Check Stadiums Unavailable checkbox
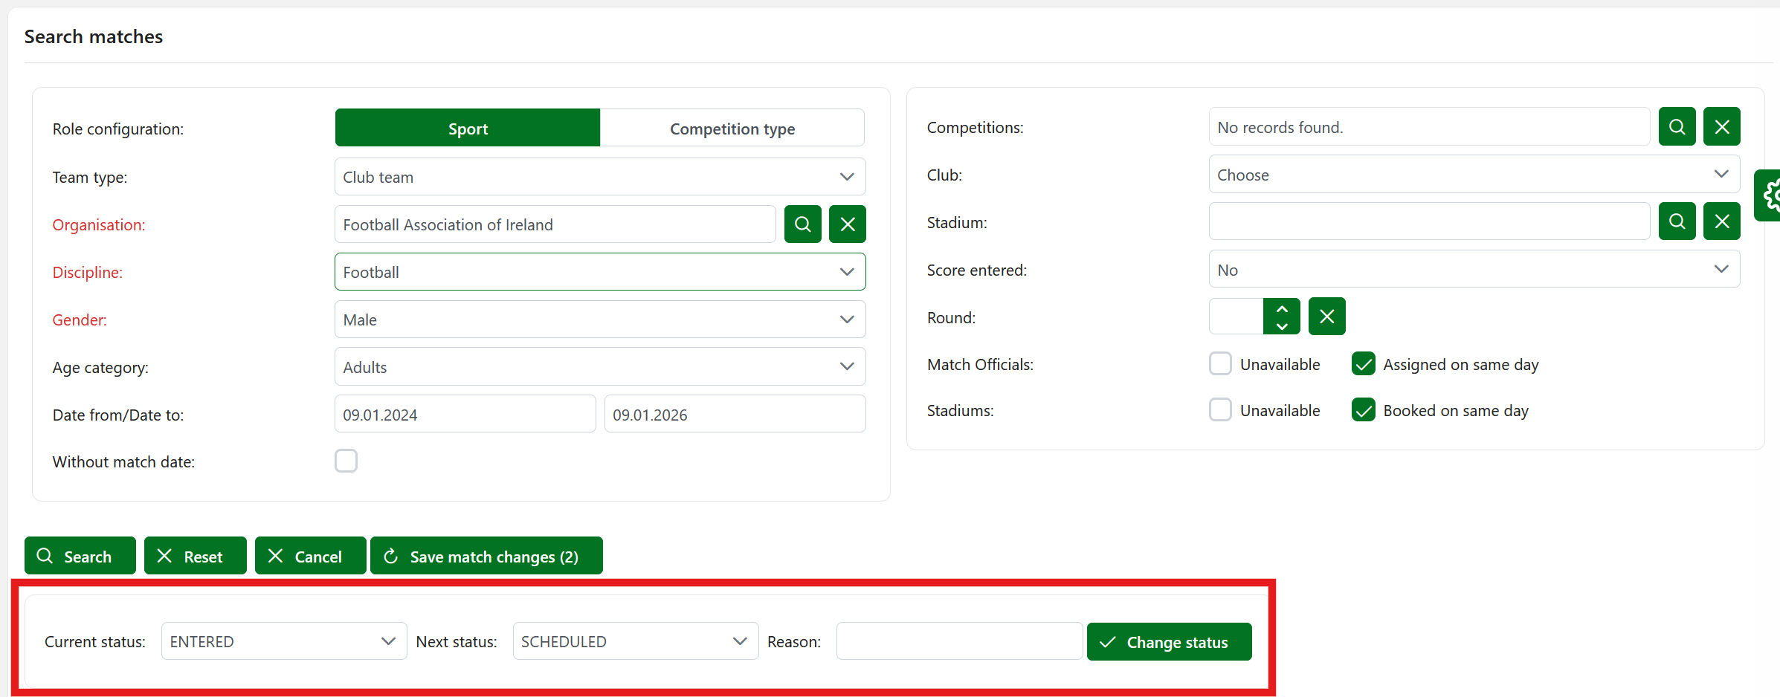This screenshot has height=697, width=1780. [x=1220, y=410]
